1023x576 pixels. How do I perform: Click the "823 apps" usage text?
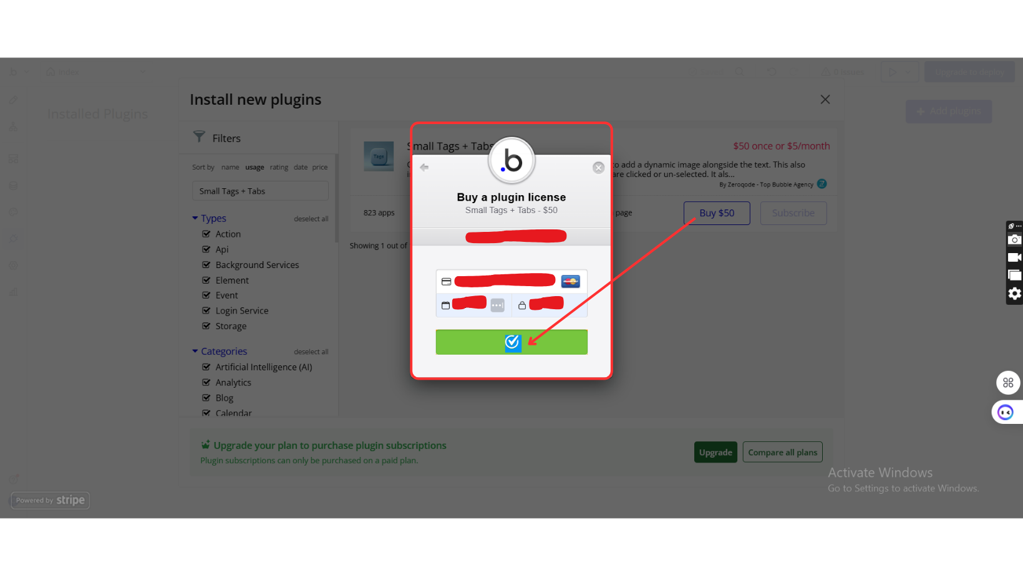pyautogui.click(x=379, y=213)
